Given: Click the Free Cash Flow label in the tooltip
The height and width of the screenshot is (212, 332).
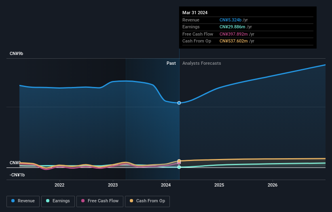Looking at the screenshot, I should pyautogui.click(x=198, y=34).
